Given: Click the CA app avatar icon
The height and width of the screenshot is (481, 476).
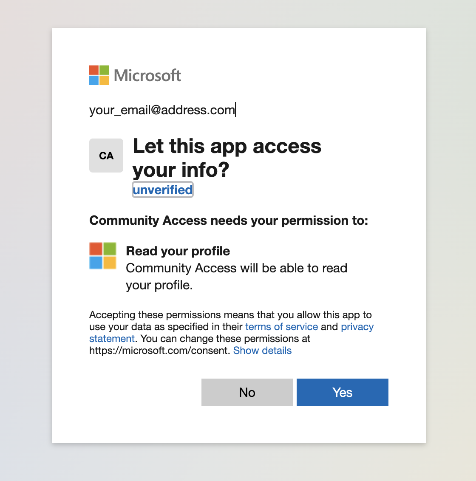Looking at the screenshot, I should pyautogui.click(x=106, y=156).
